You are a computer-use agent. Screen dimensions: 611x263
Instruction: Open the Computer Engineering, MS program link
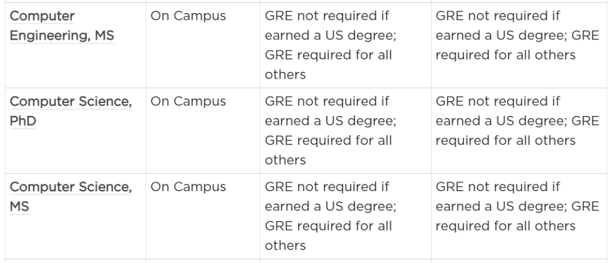62,25
